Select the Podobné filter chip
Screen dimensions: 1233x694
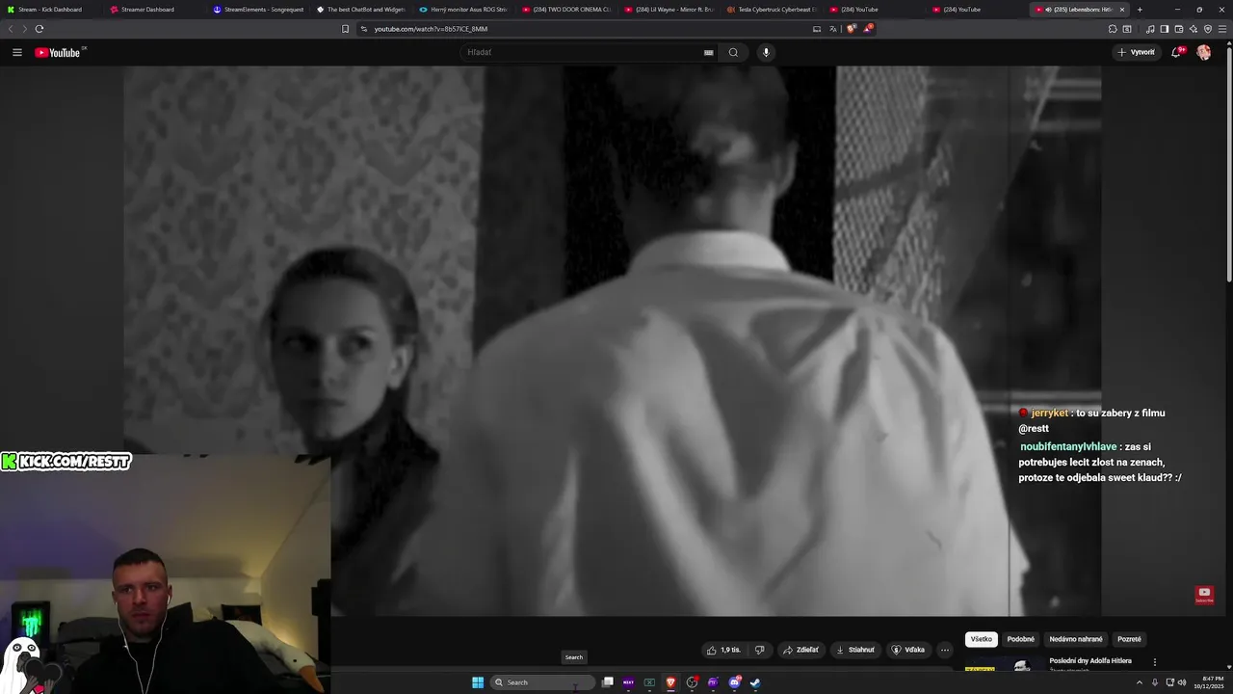[x=1021, y=639]
